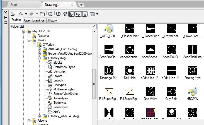
Task: Select Multileaderstyles in the tree
Action: point(64,89)
